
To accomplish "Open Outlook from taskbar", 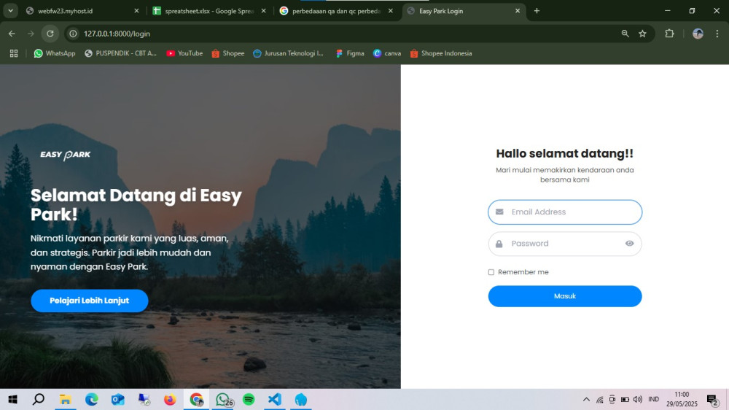I will [117, 399].
